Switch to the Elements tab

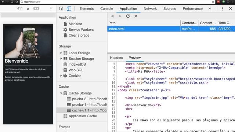point(87,9)
